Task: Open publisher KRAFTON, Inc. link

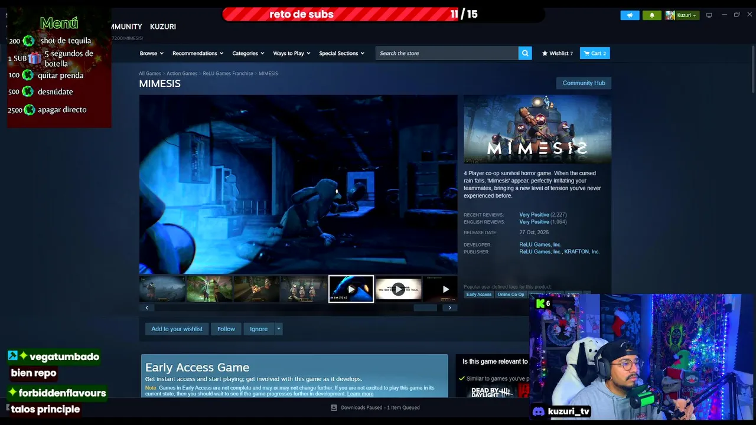Action: click(x=582, y=251)
